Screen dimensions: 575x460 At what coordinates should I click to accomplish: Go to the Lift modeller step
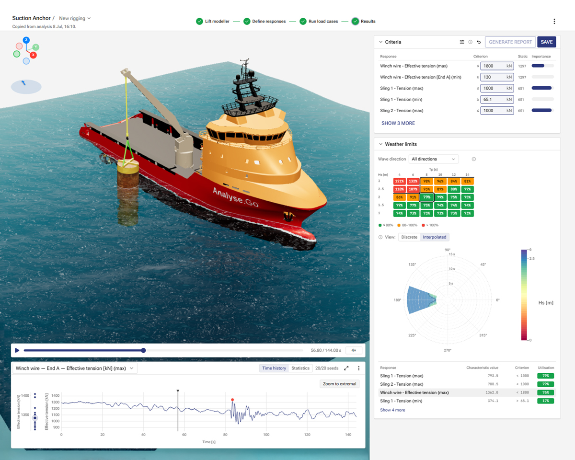213,21
